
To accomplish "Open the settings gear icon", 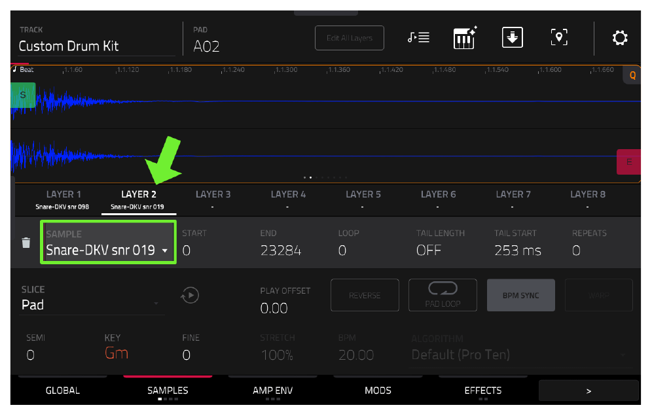I will 619,38.
